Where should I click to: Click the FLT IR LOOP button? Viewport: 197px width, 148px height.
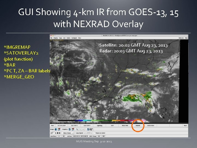[x=62, y=126]
